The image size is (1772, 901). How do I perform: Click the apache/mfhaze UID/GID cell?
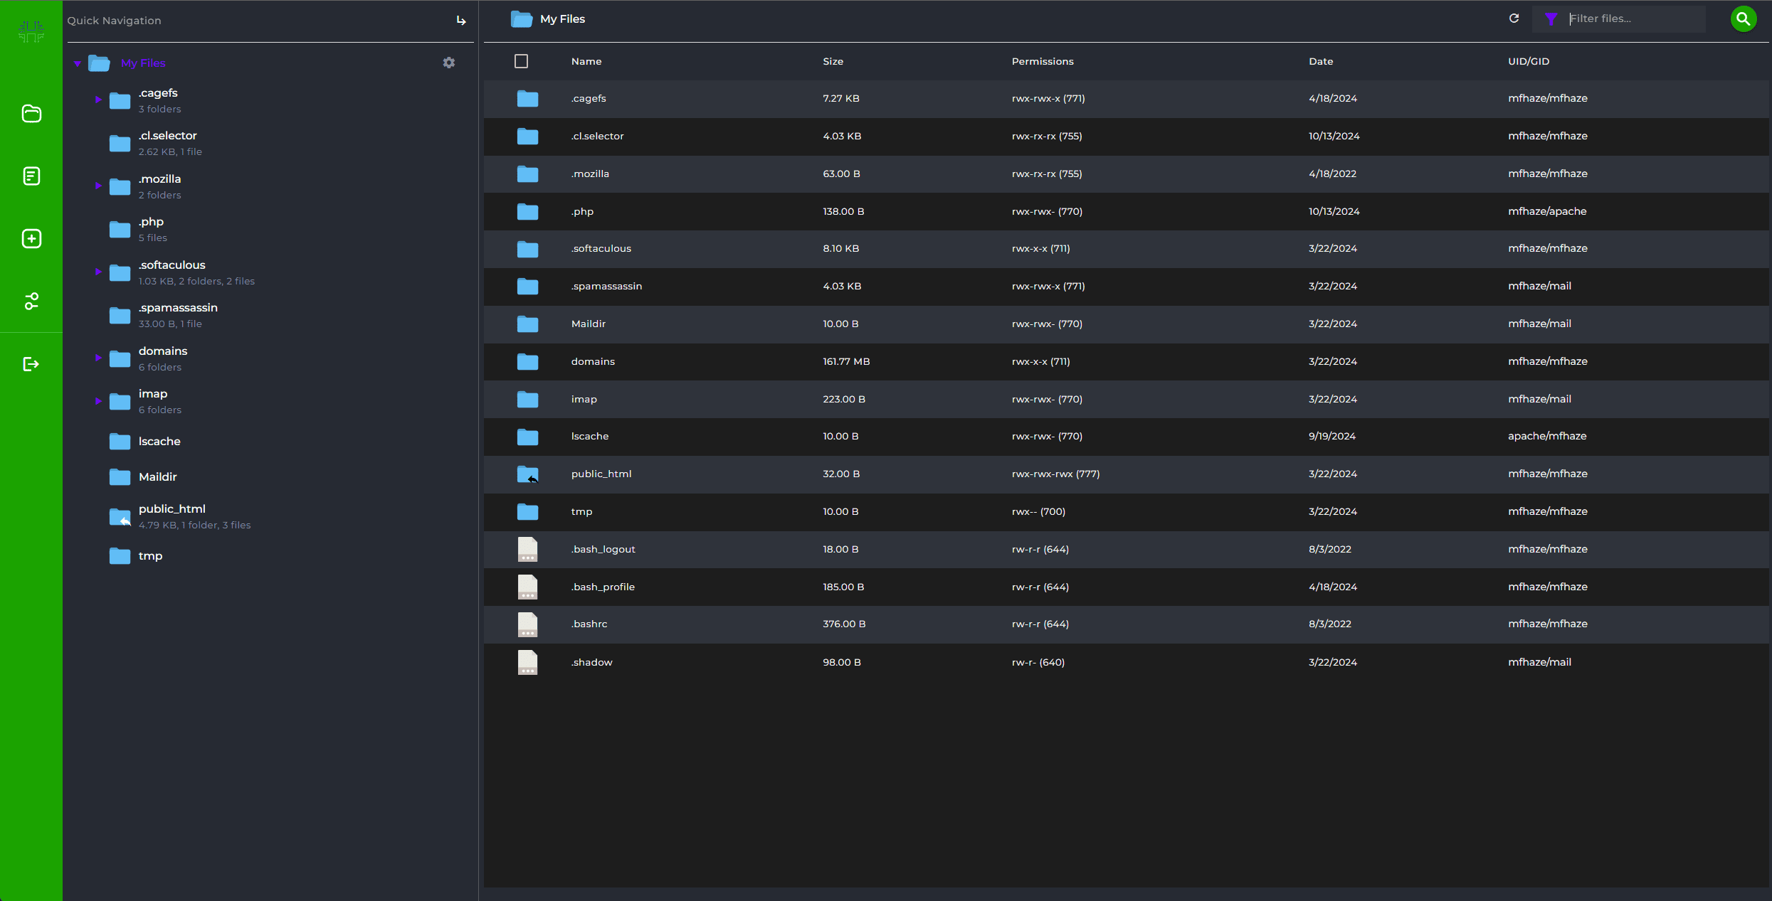pyautogui.click(x=1547, y=437)
